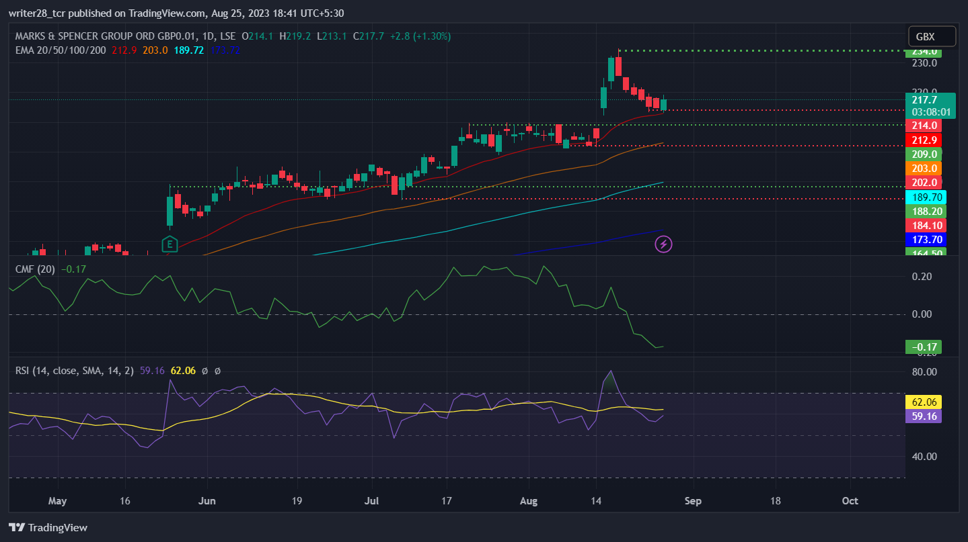Click the 0.00 value on CMF axis
The width and height of the screenshot is (968, 542).
(921, 314)
